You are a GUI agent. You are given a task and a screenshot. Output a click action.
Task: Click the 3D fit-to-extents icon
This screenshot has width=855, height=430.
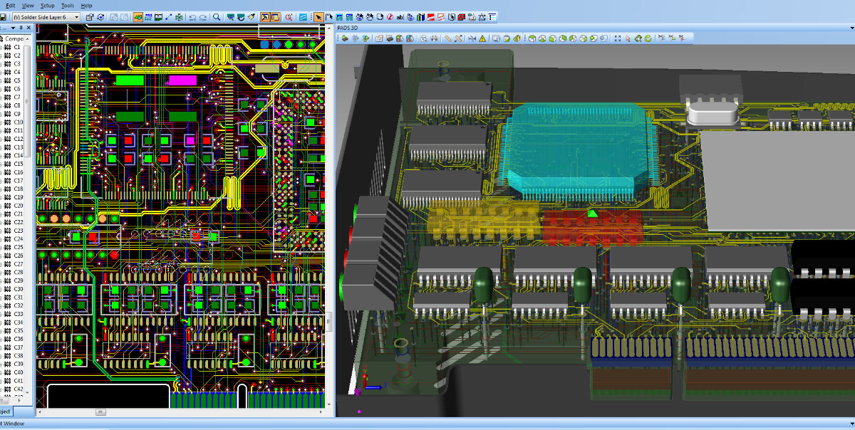click(617, 38)
